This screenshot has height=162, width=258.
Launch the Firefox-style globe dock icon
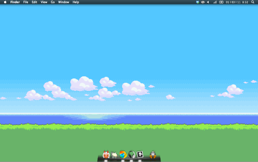pos(123,155)
